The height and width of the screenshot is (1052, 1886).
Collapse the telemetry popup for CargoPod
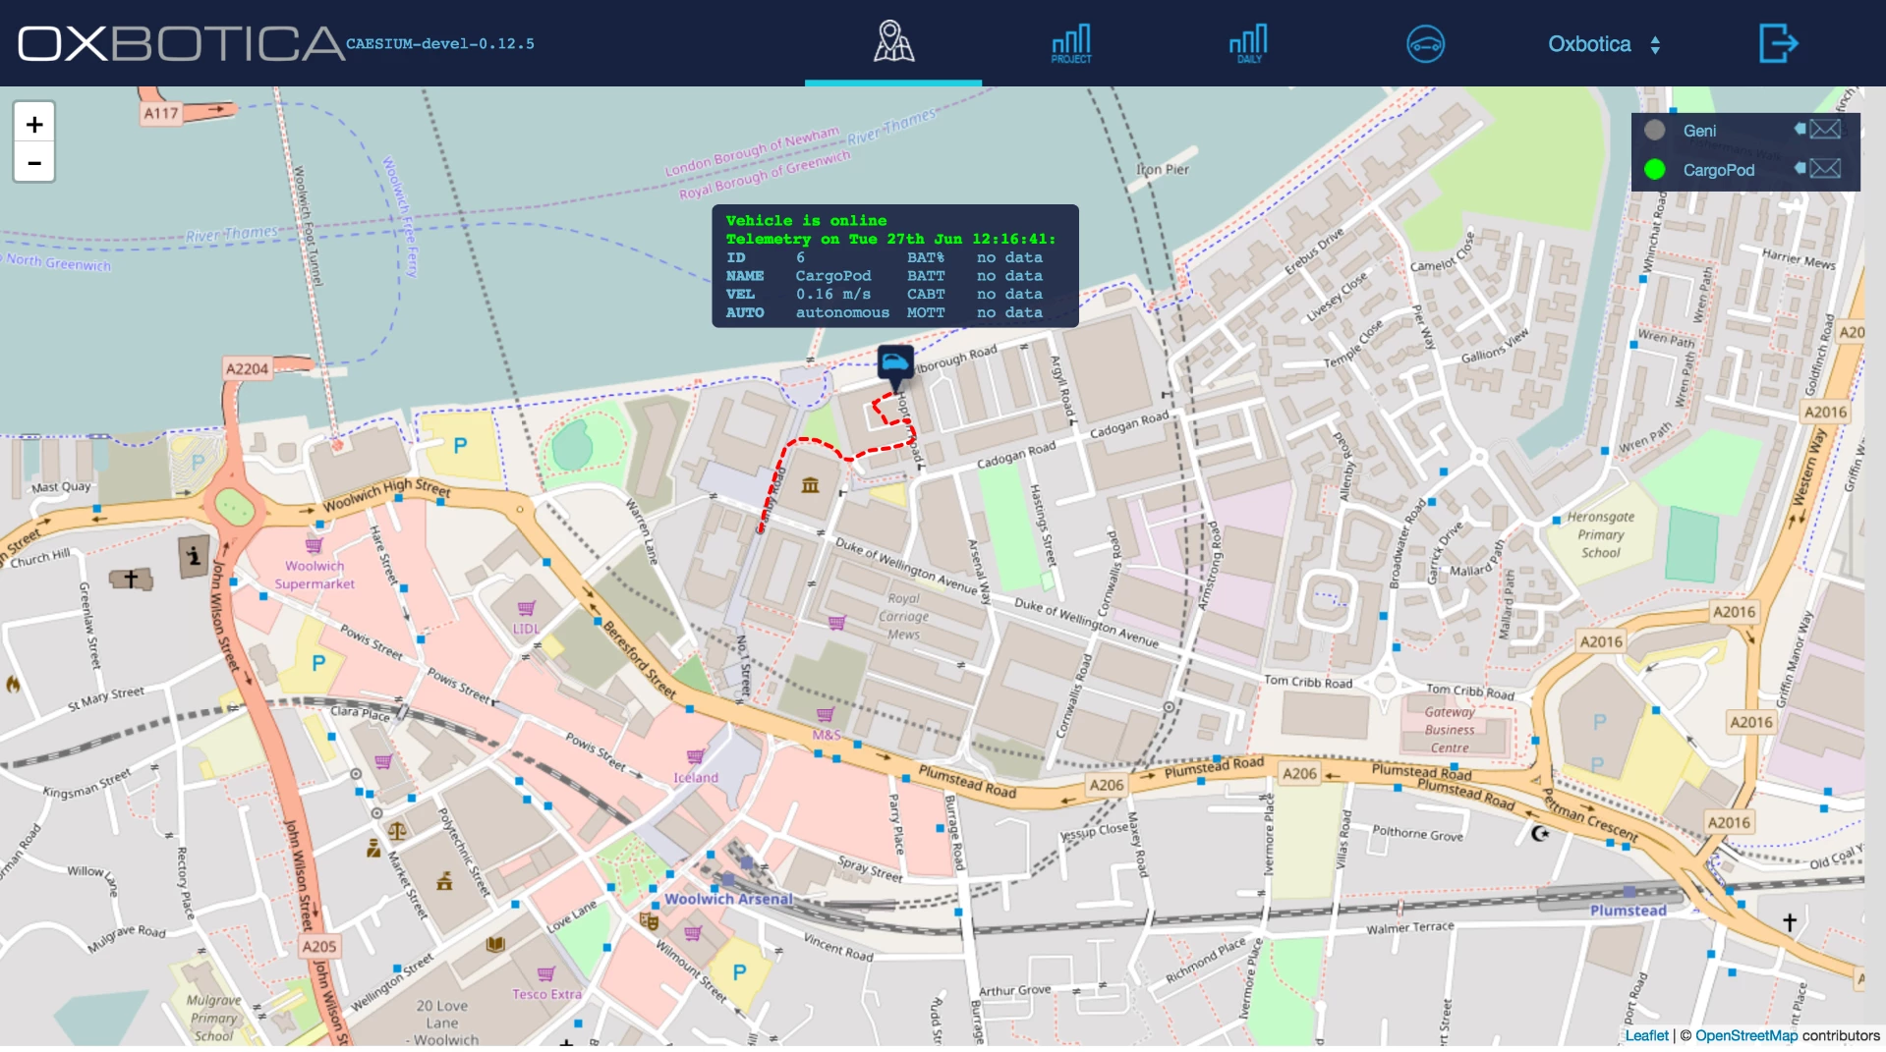(x=894, y=265)
